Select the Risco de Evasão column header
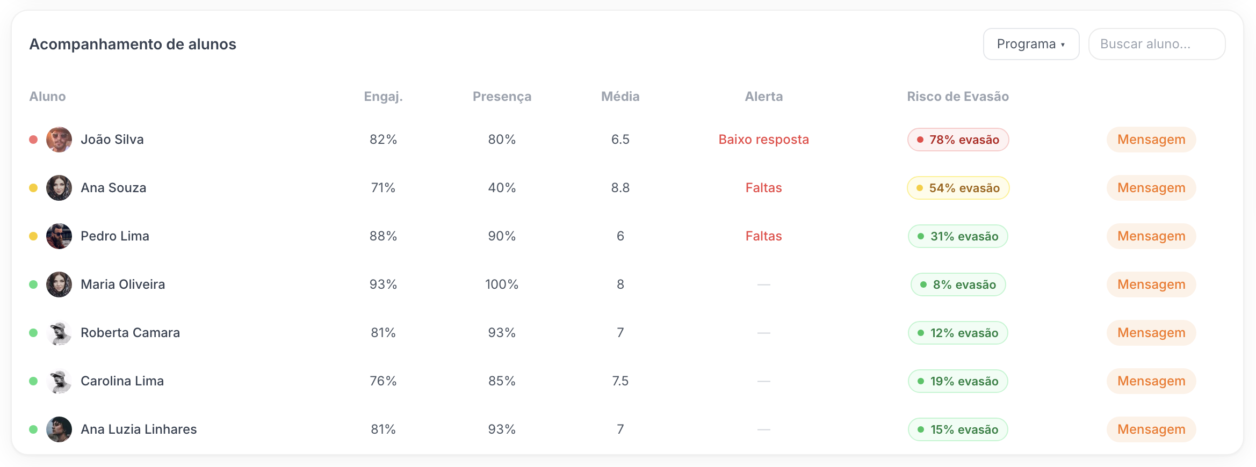The image size is (1256, 467). 958,96
